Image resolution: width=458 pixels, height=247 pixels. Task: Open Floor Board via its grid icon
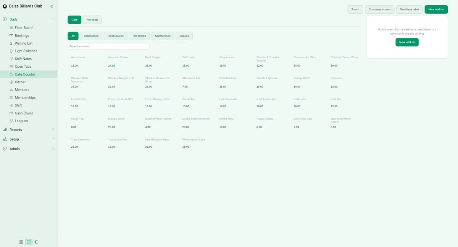[11, 28]
